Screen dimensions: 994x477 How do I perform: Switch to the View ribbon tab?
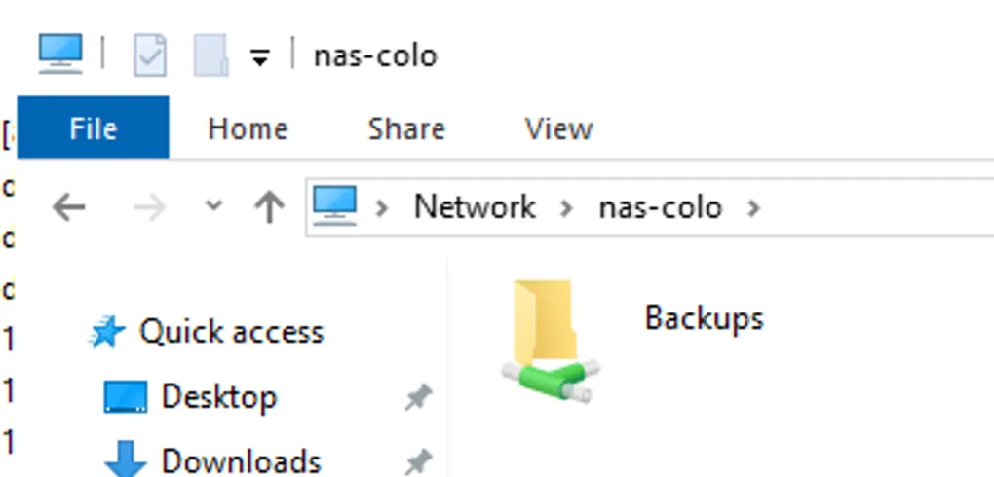(558, 128)
